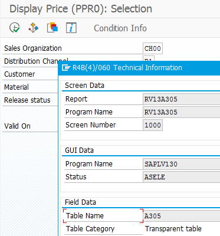Click the Sales Organization field CH00

153,48
